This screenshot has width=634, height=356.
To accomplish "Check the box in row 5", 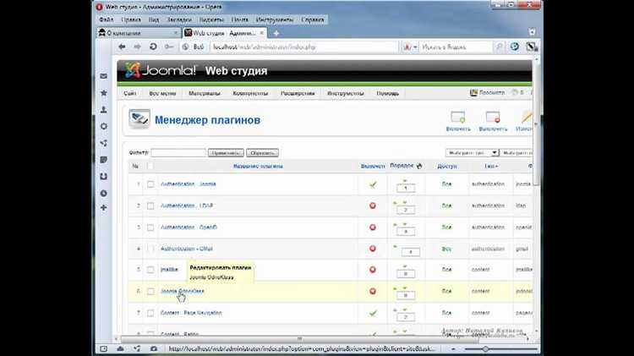I will pyautogui.click(x=150, y=270).
